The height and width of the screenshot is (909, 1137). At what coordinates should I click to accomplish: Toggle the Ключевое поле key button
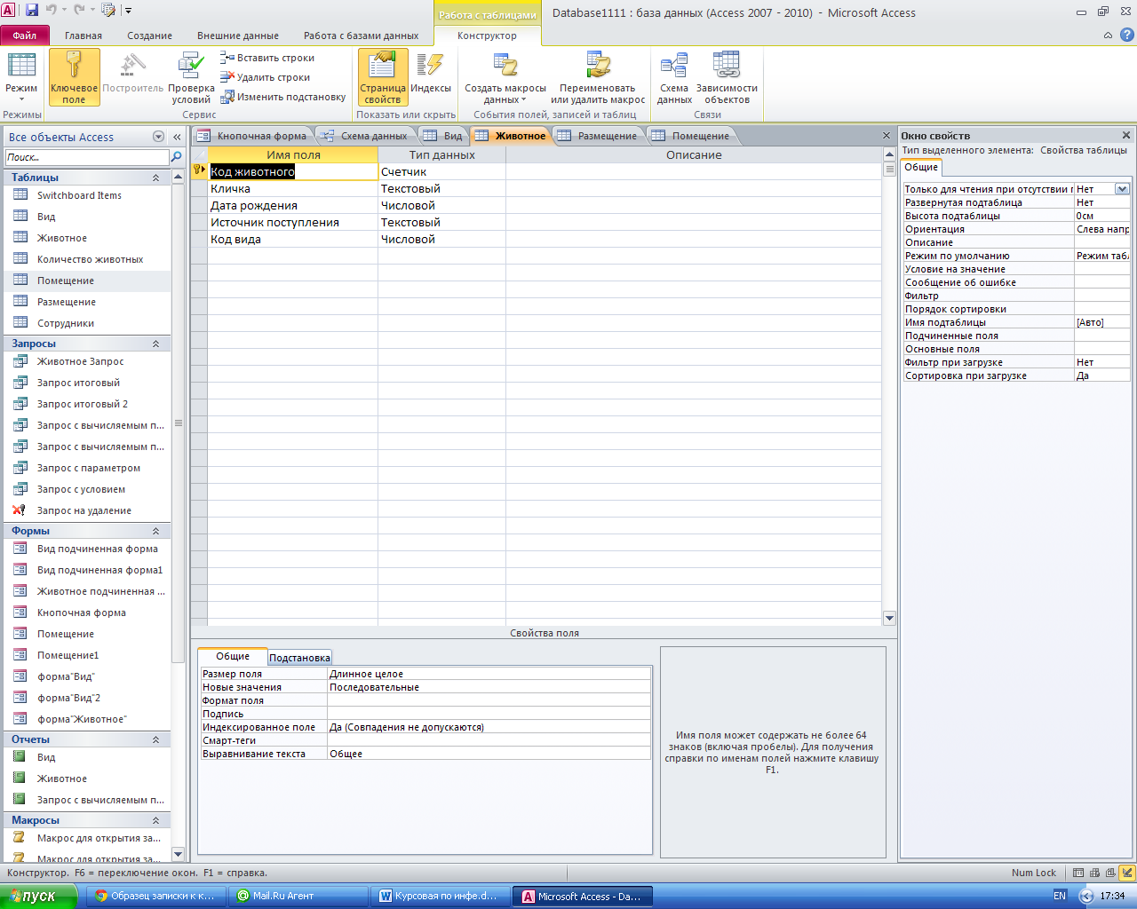click(x=74, y=77)
